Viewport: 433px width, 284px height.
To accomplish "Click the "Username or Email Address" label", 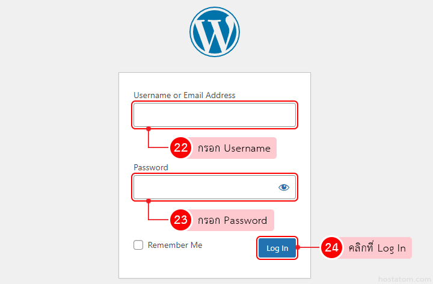I will [x=185, y=95].
